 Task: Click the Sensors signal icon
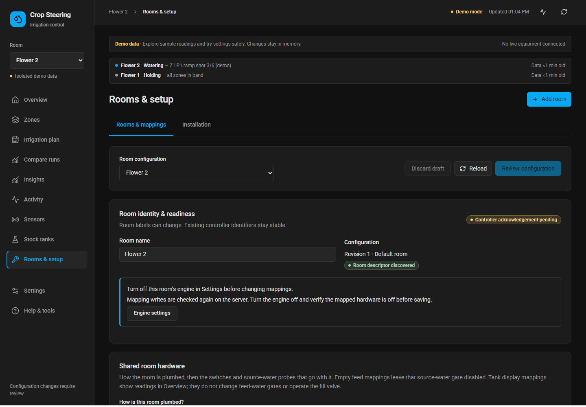15,219
